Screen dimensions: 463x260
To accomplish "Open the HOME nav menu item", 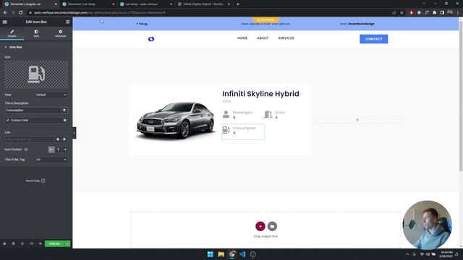I will tap(242, 38).
